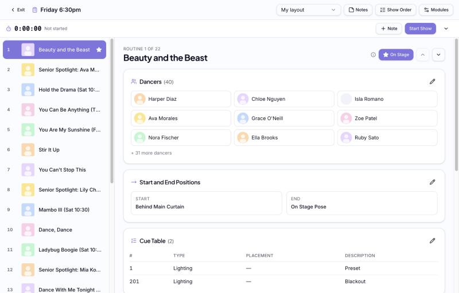
Task: Select dancer Harper Diaz
Action: [181, 99]
